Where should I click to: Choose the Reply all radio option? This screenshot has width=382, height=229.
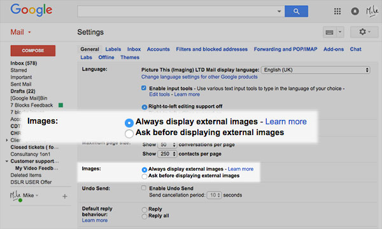tap(145, 216)
